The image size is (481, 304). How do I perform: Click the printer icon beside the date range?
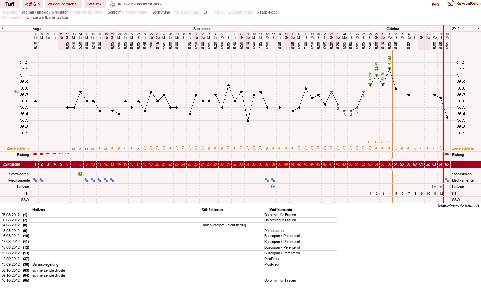coord(113,4)
